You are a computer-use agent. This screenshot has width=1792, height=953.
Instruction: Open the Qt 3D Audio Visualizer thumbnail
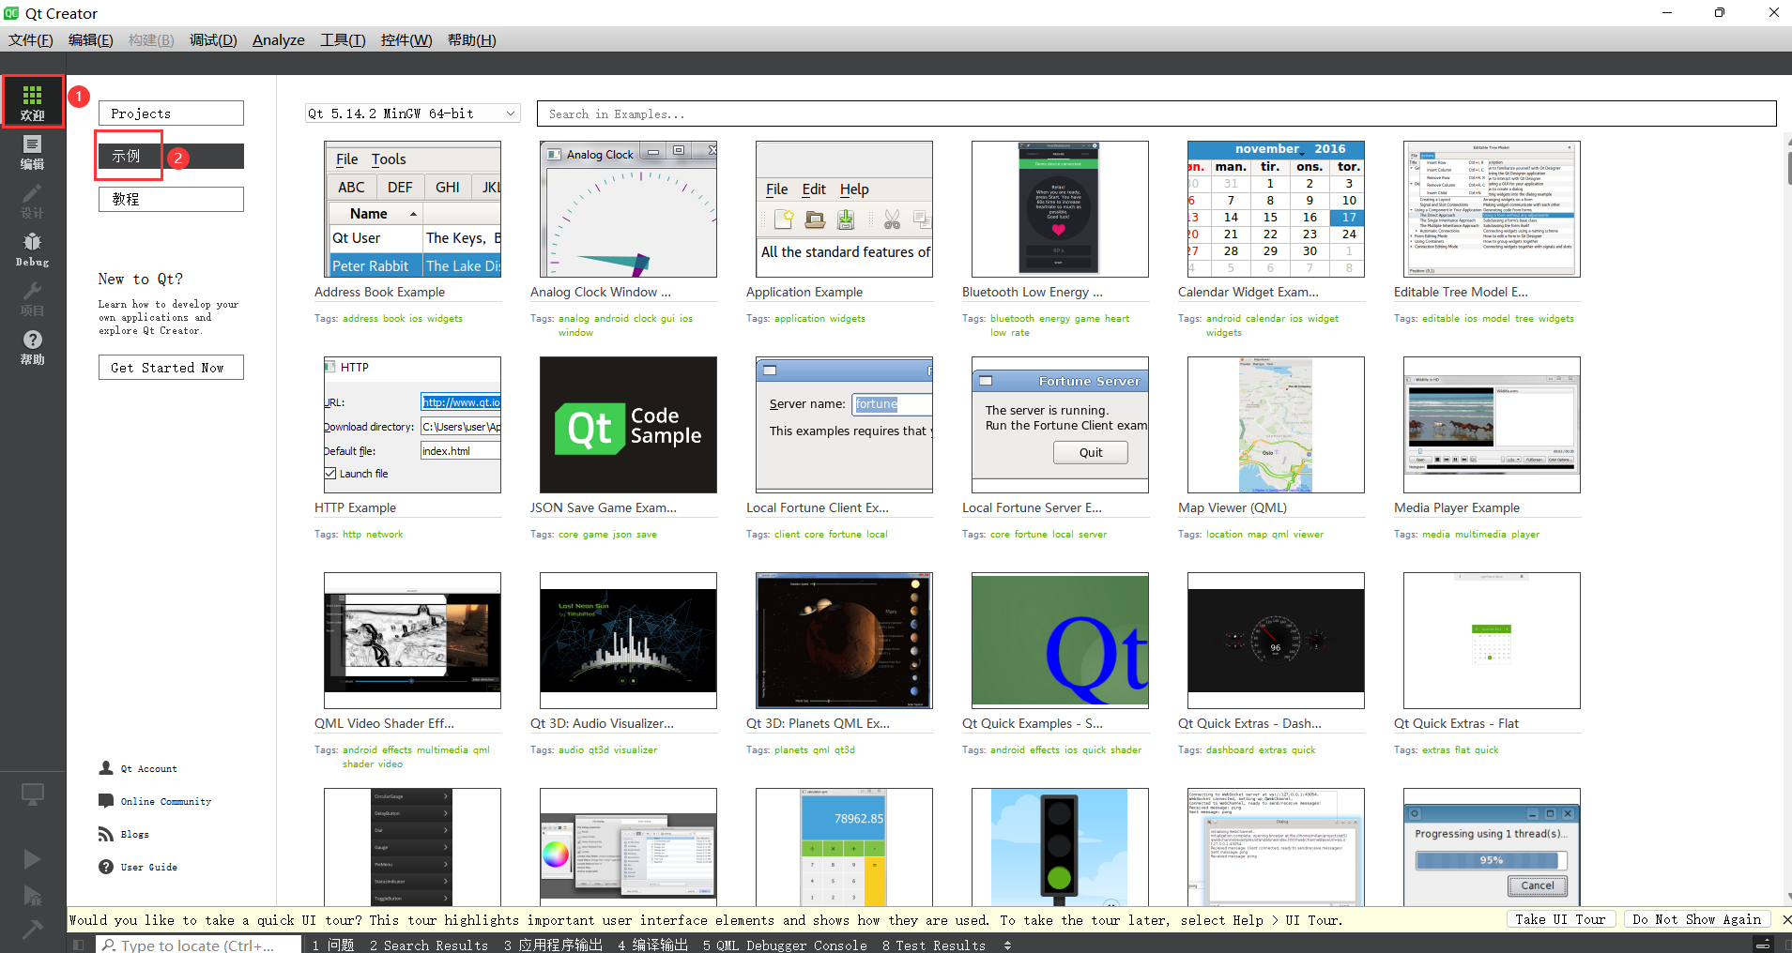pos(628,641)
